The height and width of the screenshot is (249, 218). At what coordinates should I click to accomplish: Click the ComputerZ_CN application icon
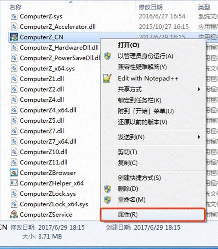[x=14, y=37]
